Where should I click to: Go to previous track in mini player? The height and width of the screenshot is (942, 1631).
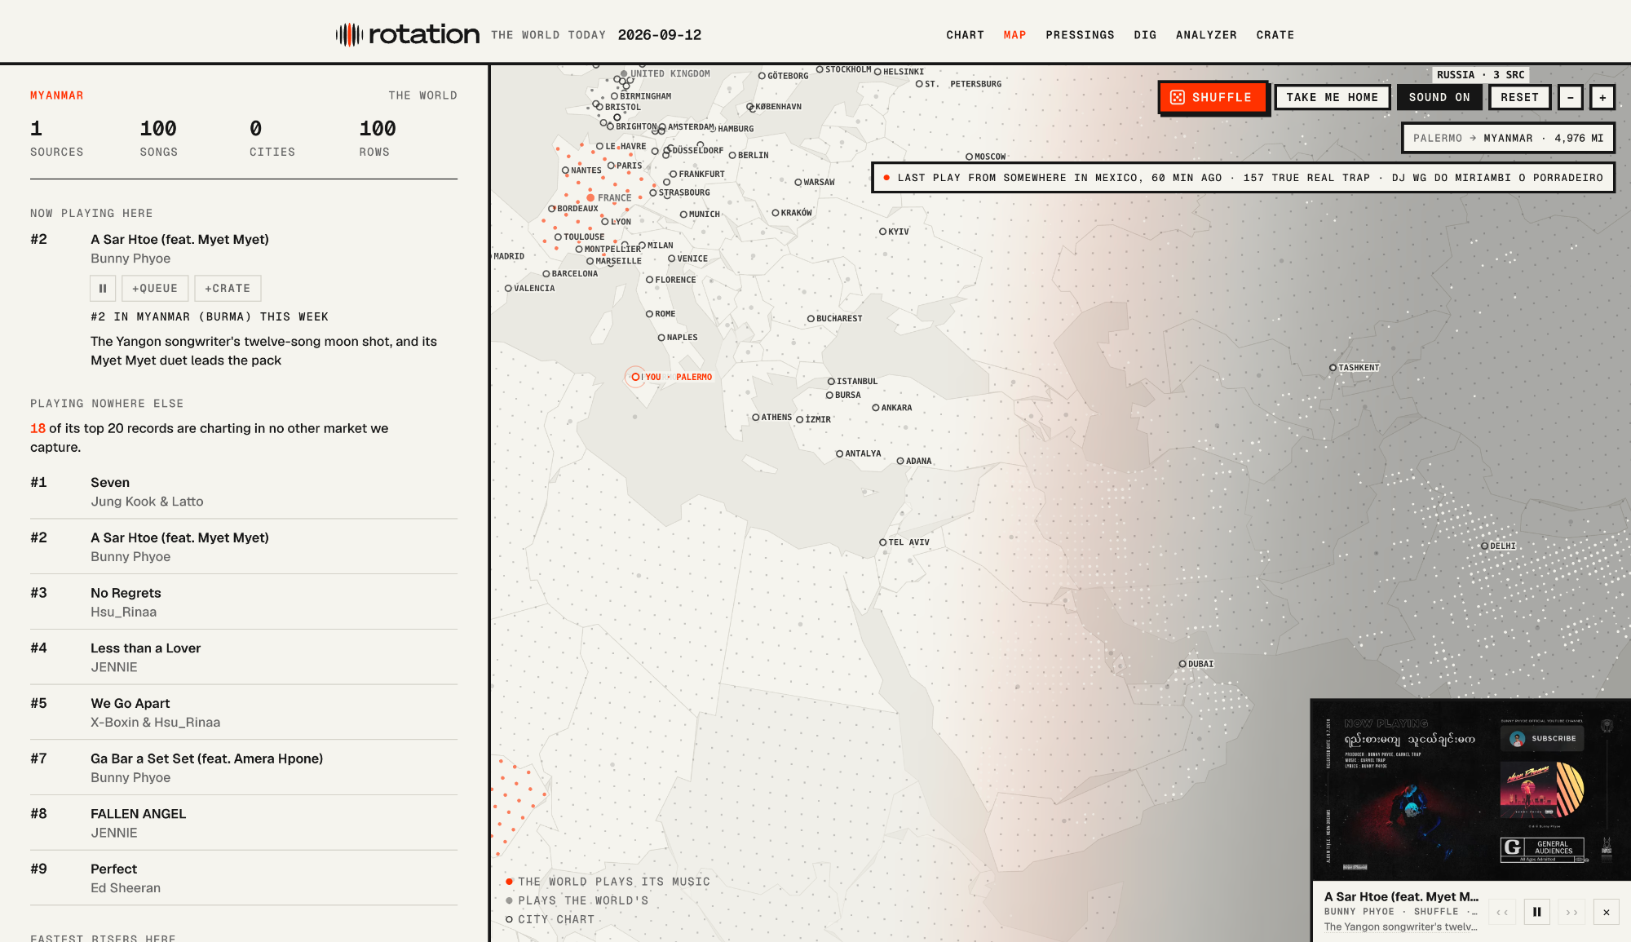tap(1502, 912)
